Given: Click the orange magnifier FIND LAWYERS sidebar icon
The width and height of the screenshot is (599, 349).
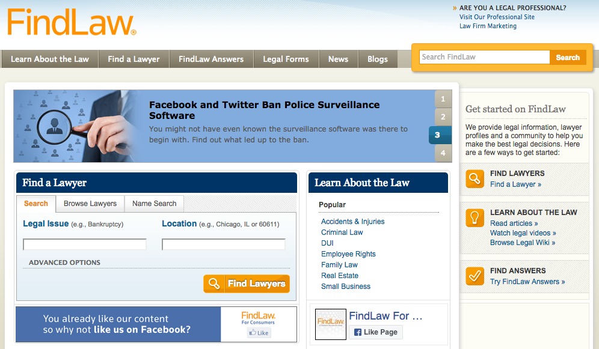Looking at the screenshot, I should [x=475, y=178].
